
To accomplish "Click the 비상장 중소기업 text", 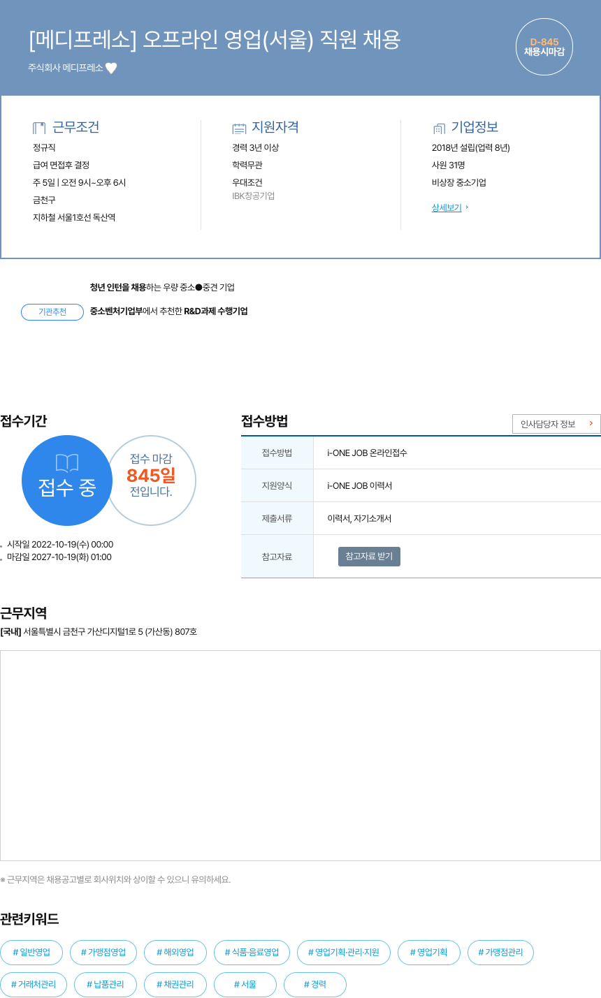I will [459, 183].
